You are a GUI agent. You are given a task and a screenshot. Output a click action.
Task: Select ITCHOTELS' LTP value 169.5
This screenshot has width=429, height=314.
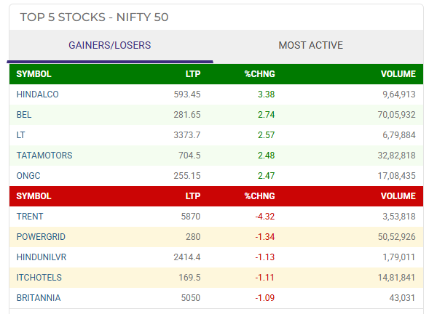pos(189,278)
